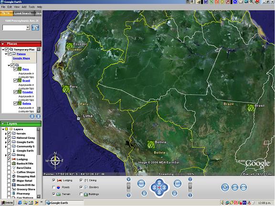
Task: Expand the Dining layer folder
Action: (6, 155)
